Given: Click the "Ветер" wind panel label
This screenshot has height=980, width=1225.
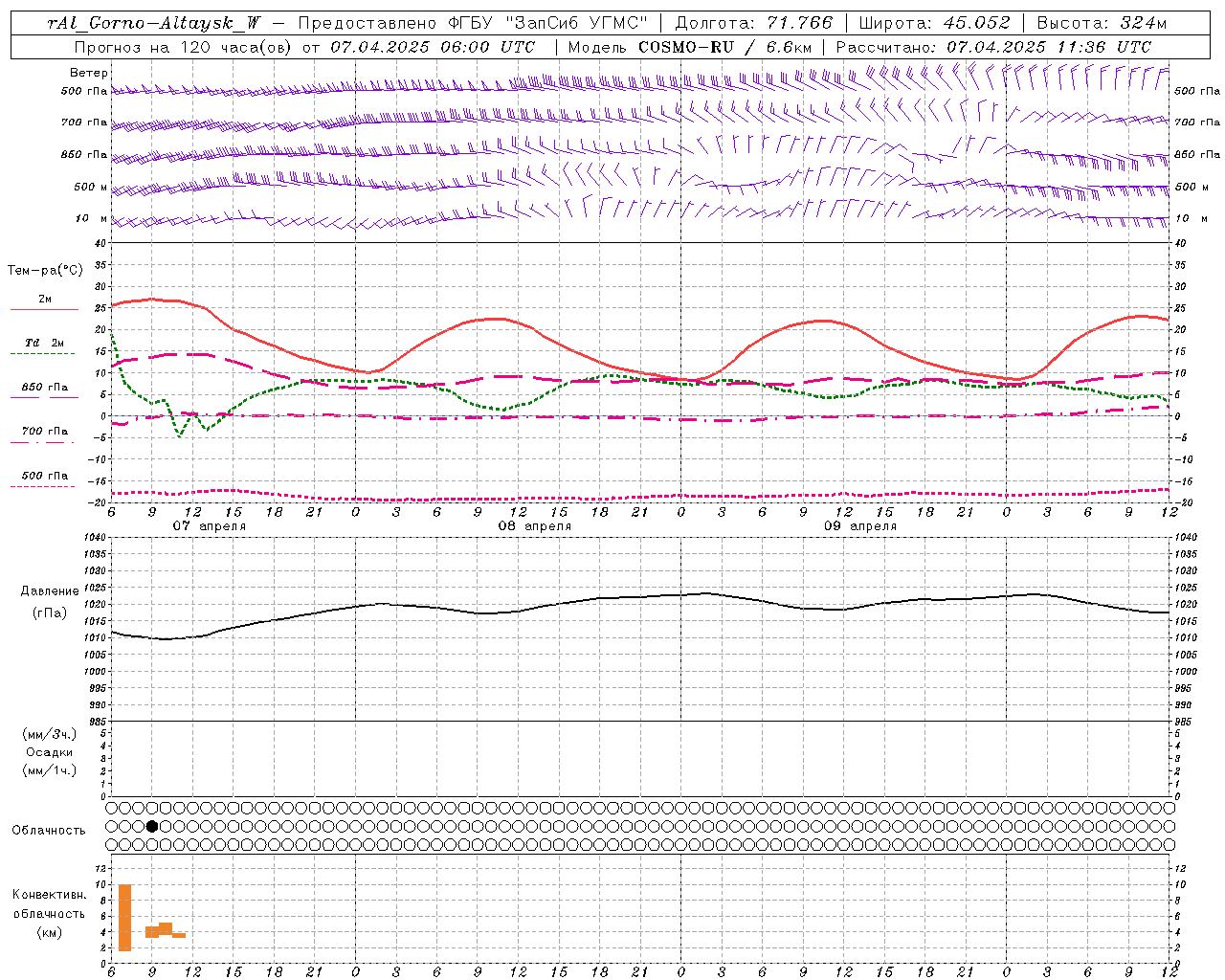Looking at the screenshot, I should [x=89, y=73].
